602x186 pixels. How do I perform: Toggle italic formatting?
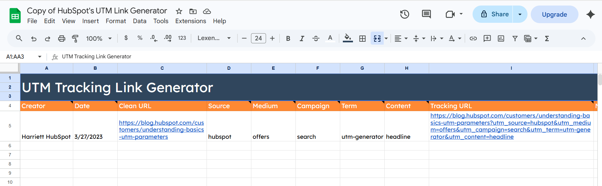click(302, 38)
